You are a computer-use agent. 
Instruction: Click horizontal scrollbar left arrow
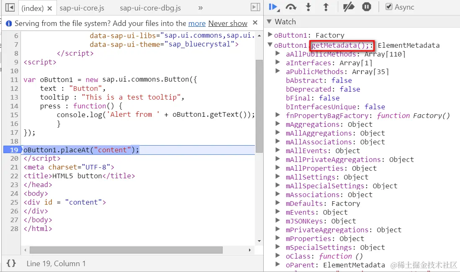pyautogui.click(x=26, y=250)
